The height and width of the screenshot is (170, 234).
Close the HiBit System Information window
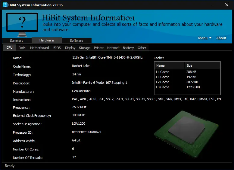(x=227, y=5)
